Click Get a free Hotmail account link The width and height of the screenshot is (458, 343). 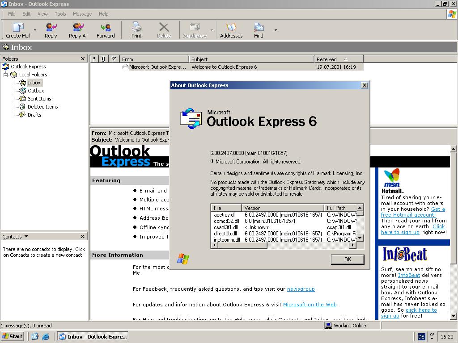[413, 212]
